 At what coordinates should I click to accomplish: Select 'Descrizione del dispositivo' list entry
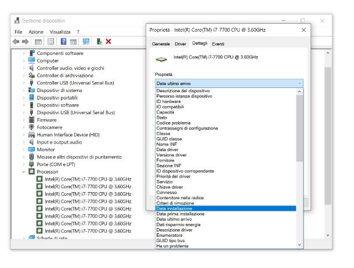coord(226,91)
